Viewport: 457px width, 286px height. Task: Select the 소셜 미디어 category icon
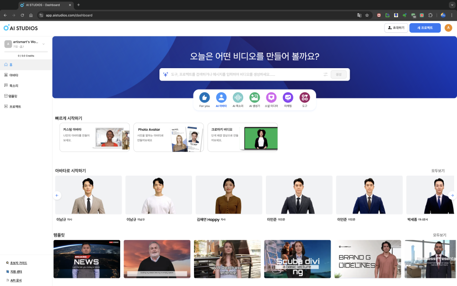(271, 98)
